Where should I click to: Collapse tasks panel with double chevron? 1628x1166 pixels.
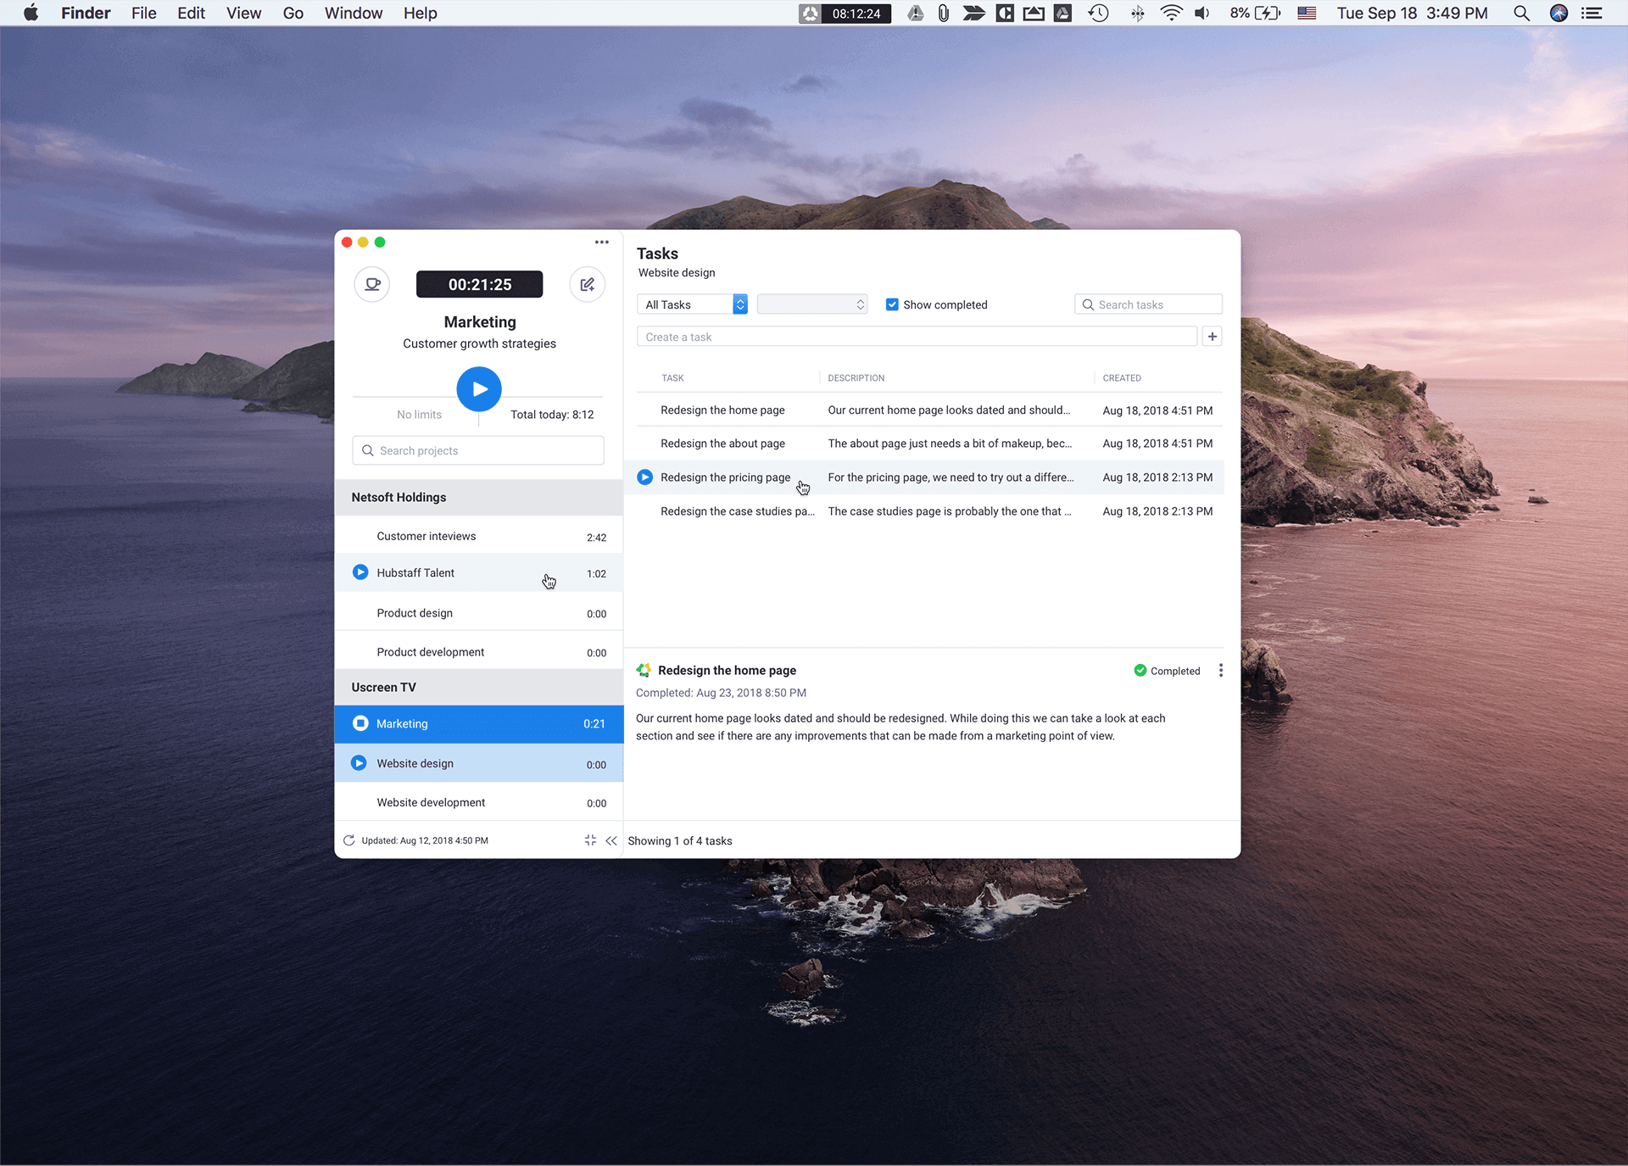click(x=611, y=840)
